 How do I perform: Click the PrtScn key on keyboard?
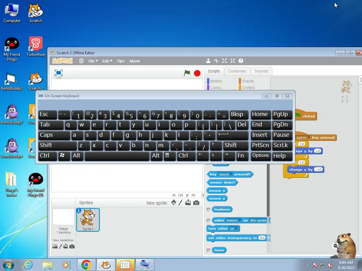tap(261, 146)
